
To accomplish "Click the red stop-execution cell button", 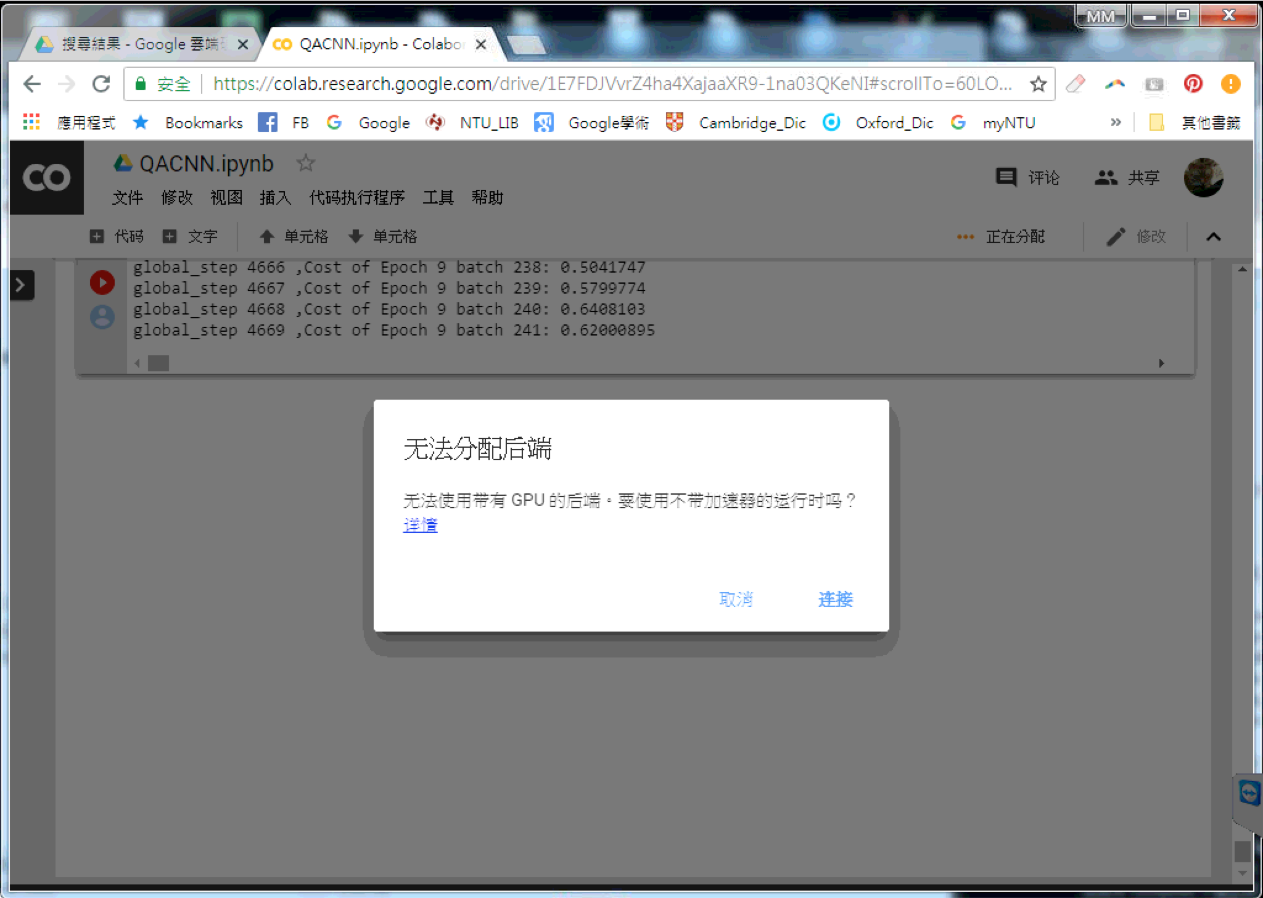I will 102,282.
